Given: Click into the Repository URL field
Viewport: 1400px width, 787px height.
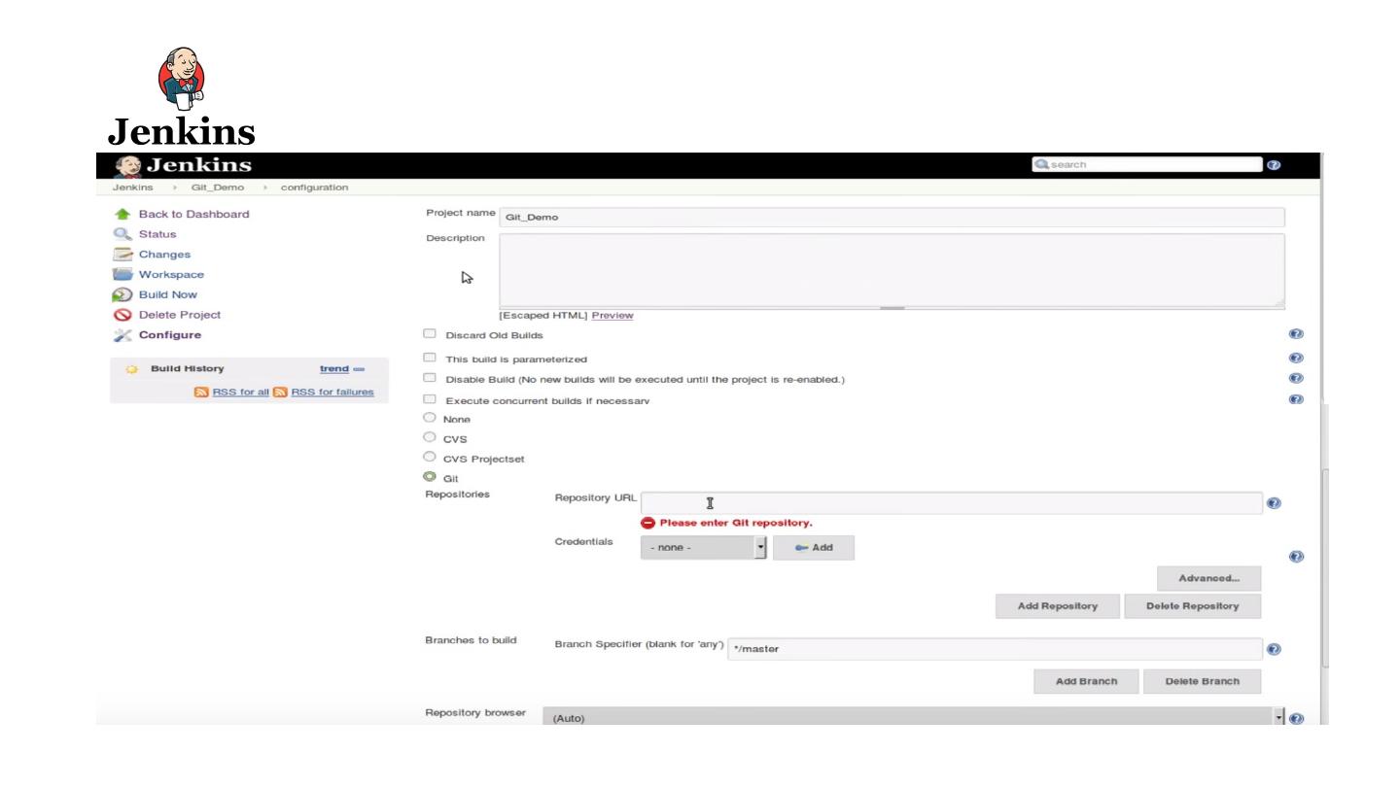Looking at the screenshot, I should (951, 503).
